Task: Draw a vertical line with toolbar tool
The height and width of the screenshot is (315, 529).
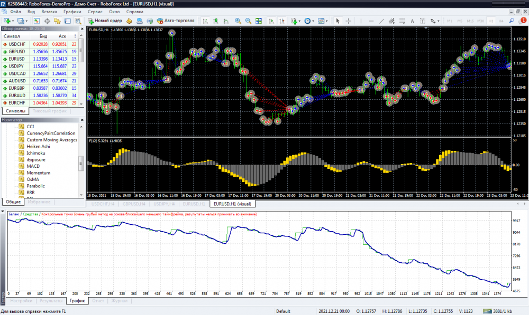Action: pyautogui.click(x=362, y=21)
